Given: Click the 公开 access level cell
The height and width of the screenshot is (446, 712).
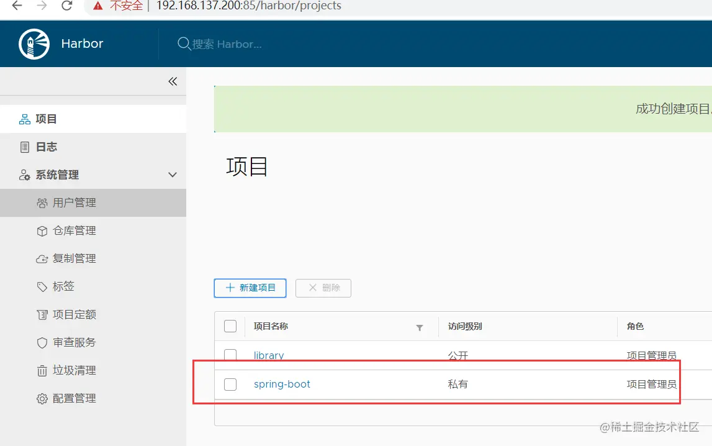Looking at the screenshot, I should [457, 355].
